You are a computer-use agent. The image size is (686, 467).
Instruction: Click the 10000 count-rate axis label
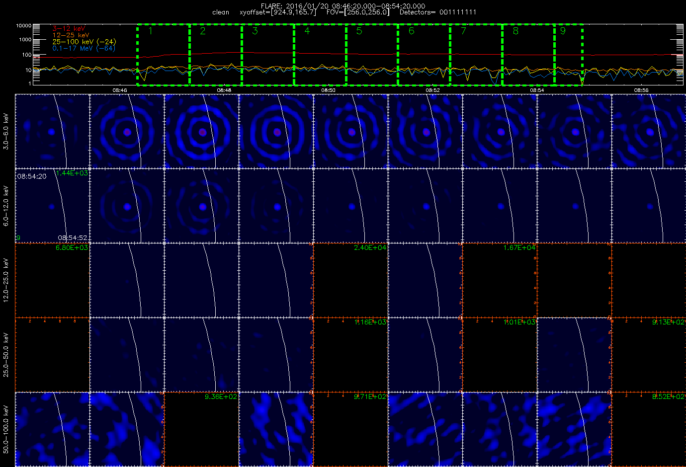(x=24, y=26)
